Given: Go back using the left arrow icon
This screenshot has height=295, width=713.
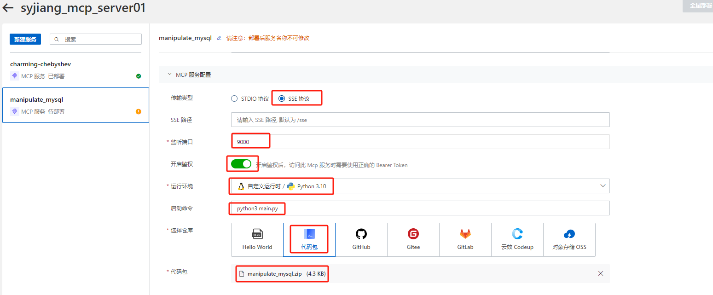Looking at the screenshot, I should click(x=8, y=8).
